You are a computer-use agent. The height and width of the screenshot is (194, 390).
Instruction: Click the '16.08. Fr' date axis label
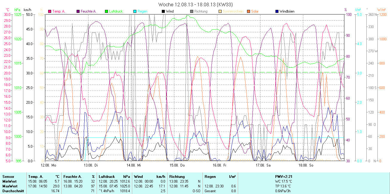(x=220, y=165)
